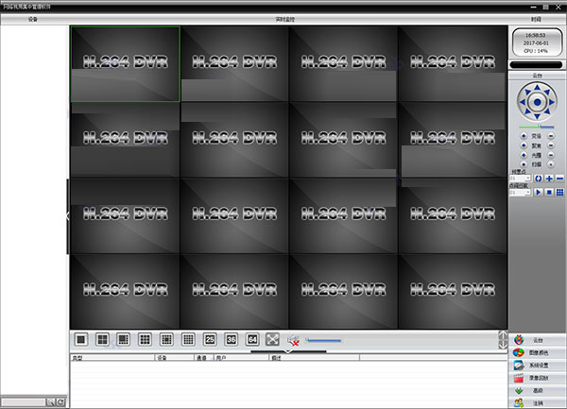Start cruise with the play button
Screen dimensions: 567x409
[538, 192]
